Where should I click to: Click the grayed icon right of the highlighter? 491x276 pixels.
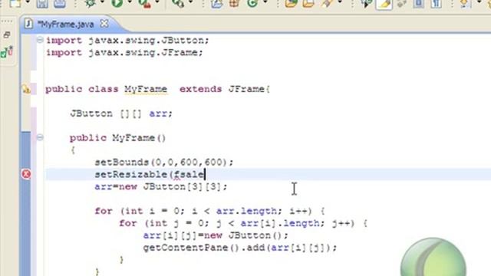[402, 3]
